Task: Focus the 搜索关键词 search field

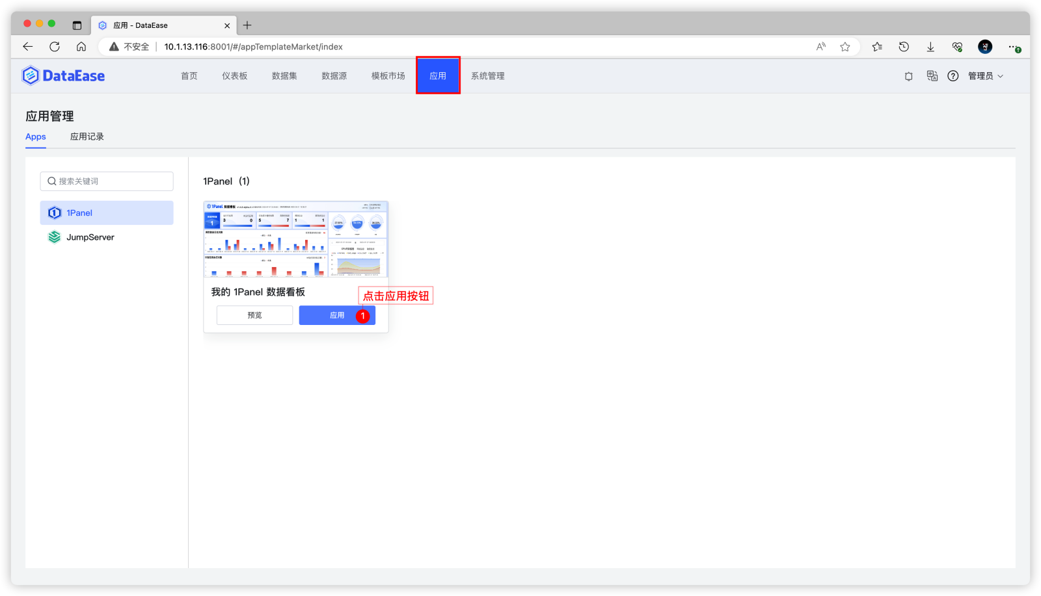Action: click(107, 181)
